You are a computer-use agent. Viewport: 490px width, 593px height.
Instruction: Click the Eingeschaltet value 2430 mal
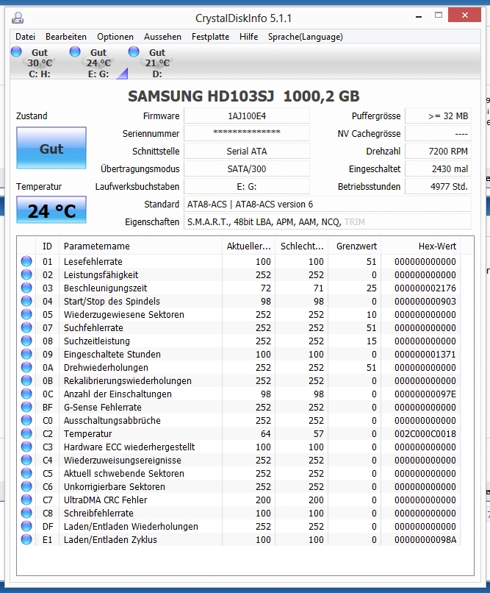(x=438, y=168)
